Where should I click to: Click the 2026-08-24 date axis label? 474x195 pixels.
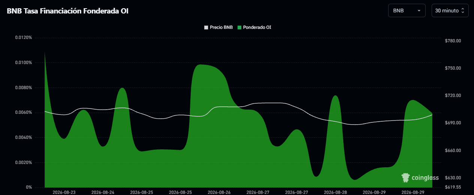pos(103,192)
